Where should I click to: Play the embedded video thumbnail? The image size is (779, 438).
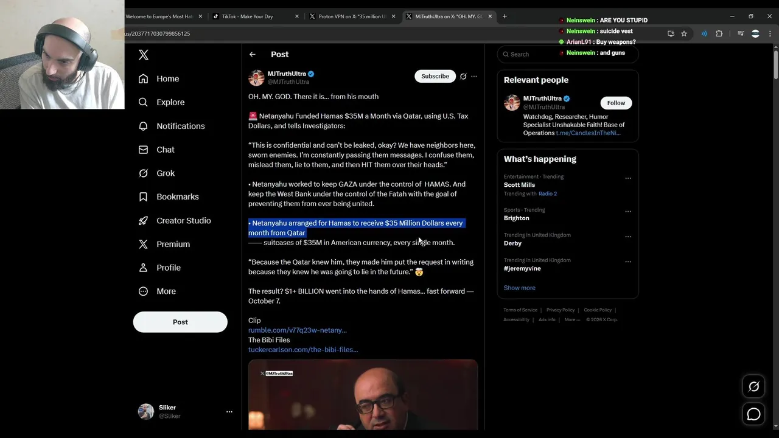click(x=363, y=395)
